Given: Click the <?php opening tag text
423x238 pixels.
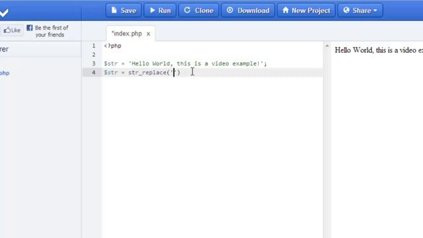Looking at the screenshot, I should coord(113,46).
